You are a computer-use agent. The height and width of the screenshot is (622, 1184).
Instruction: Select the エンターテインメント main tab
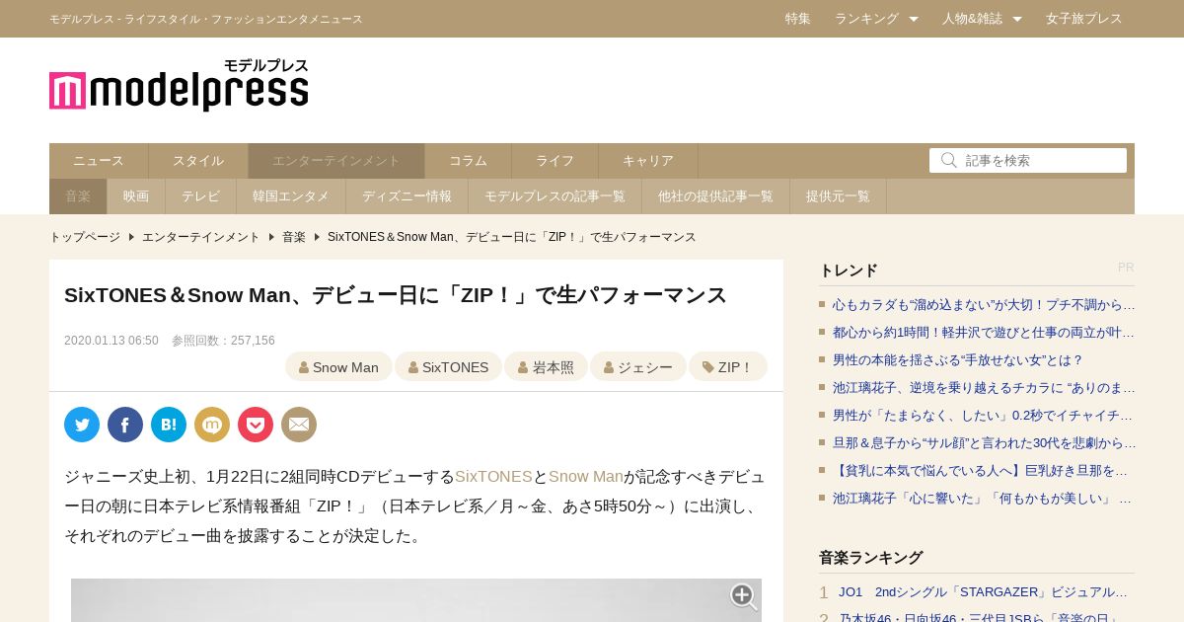pyautogui.click(x=336, y=161)
